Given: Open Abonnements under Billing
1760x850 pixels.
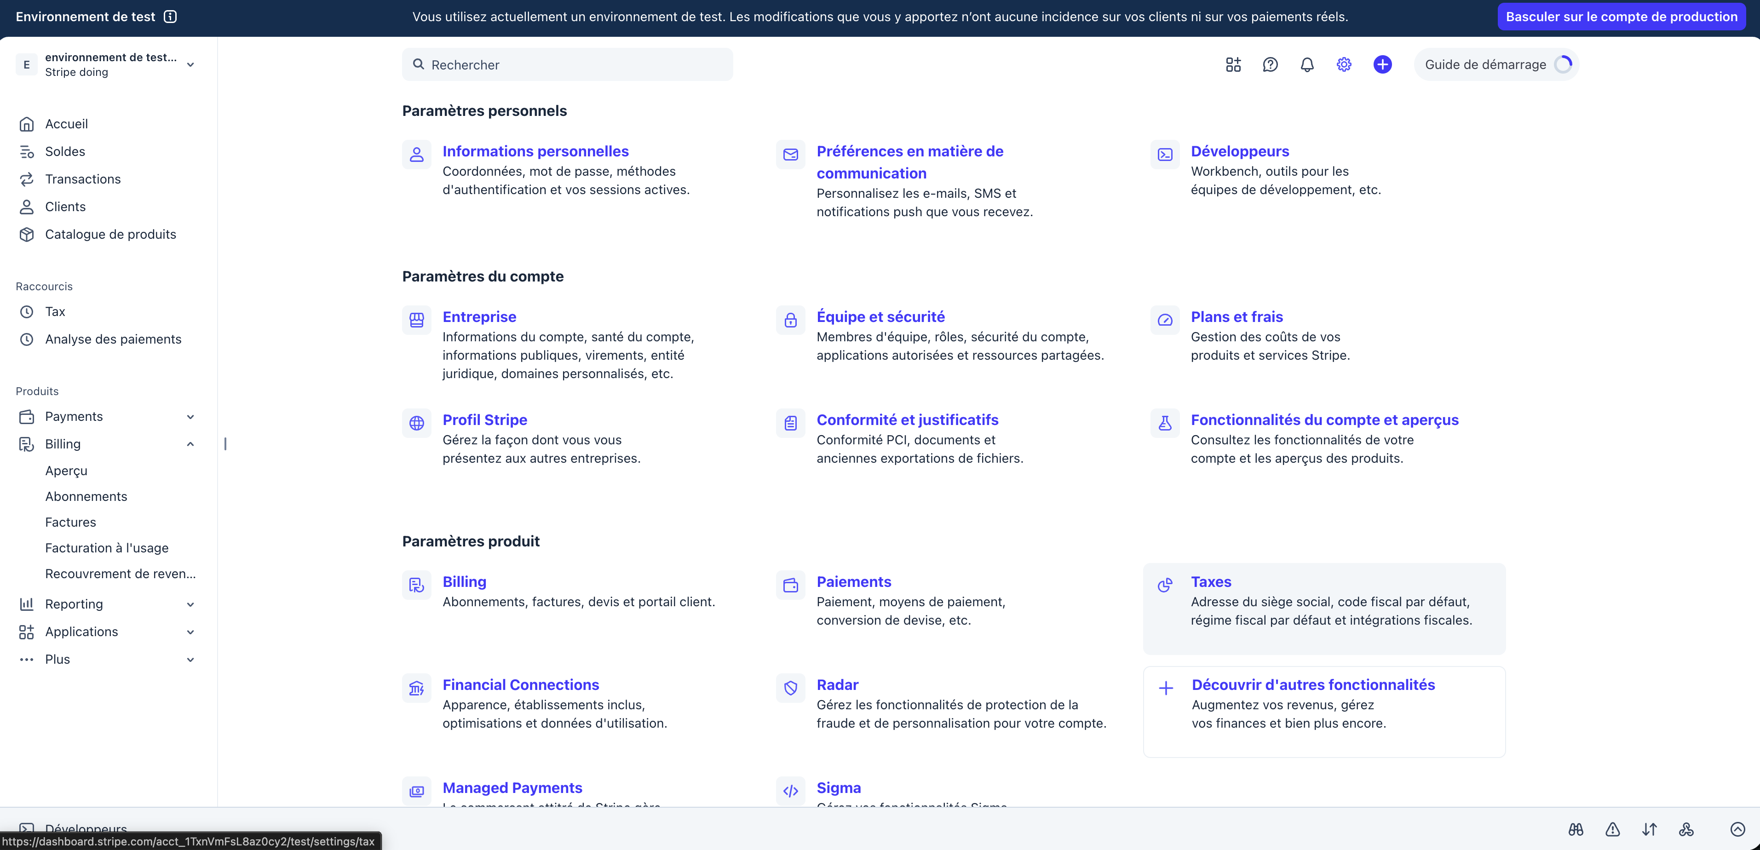Looking at the screenshot, I should pyautogui.click(x=86, y=497).
